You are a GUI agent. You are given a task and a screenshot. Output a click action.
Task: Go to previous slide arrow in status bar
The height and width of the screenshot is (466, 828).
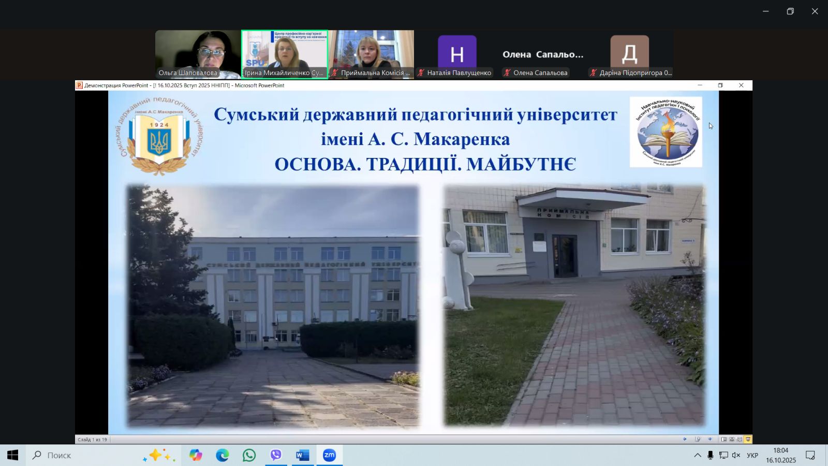pos(685,440)
